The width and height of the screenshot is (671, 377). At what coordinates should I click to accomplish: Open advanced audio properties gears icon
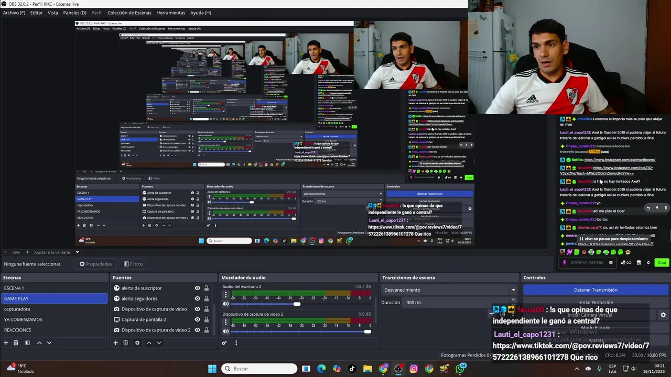(x=224, y=343)
